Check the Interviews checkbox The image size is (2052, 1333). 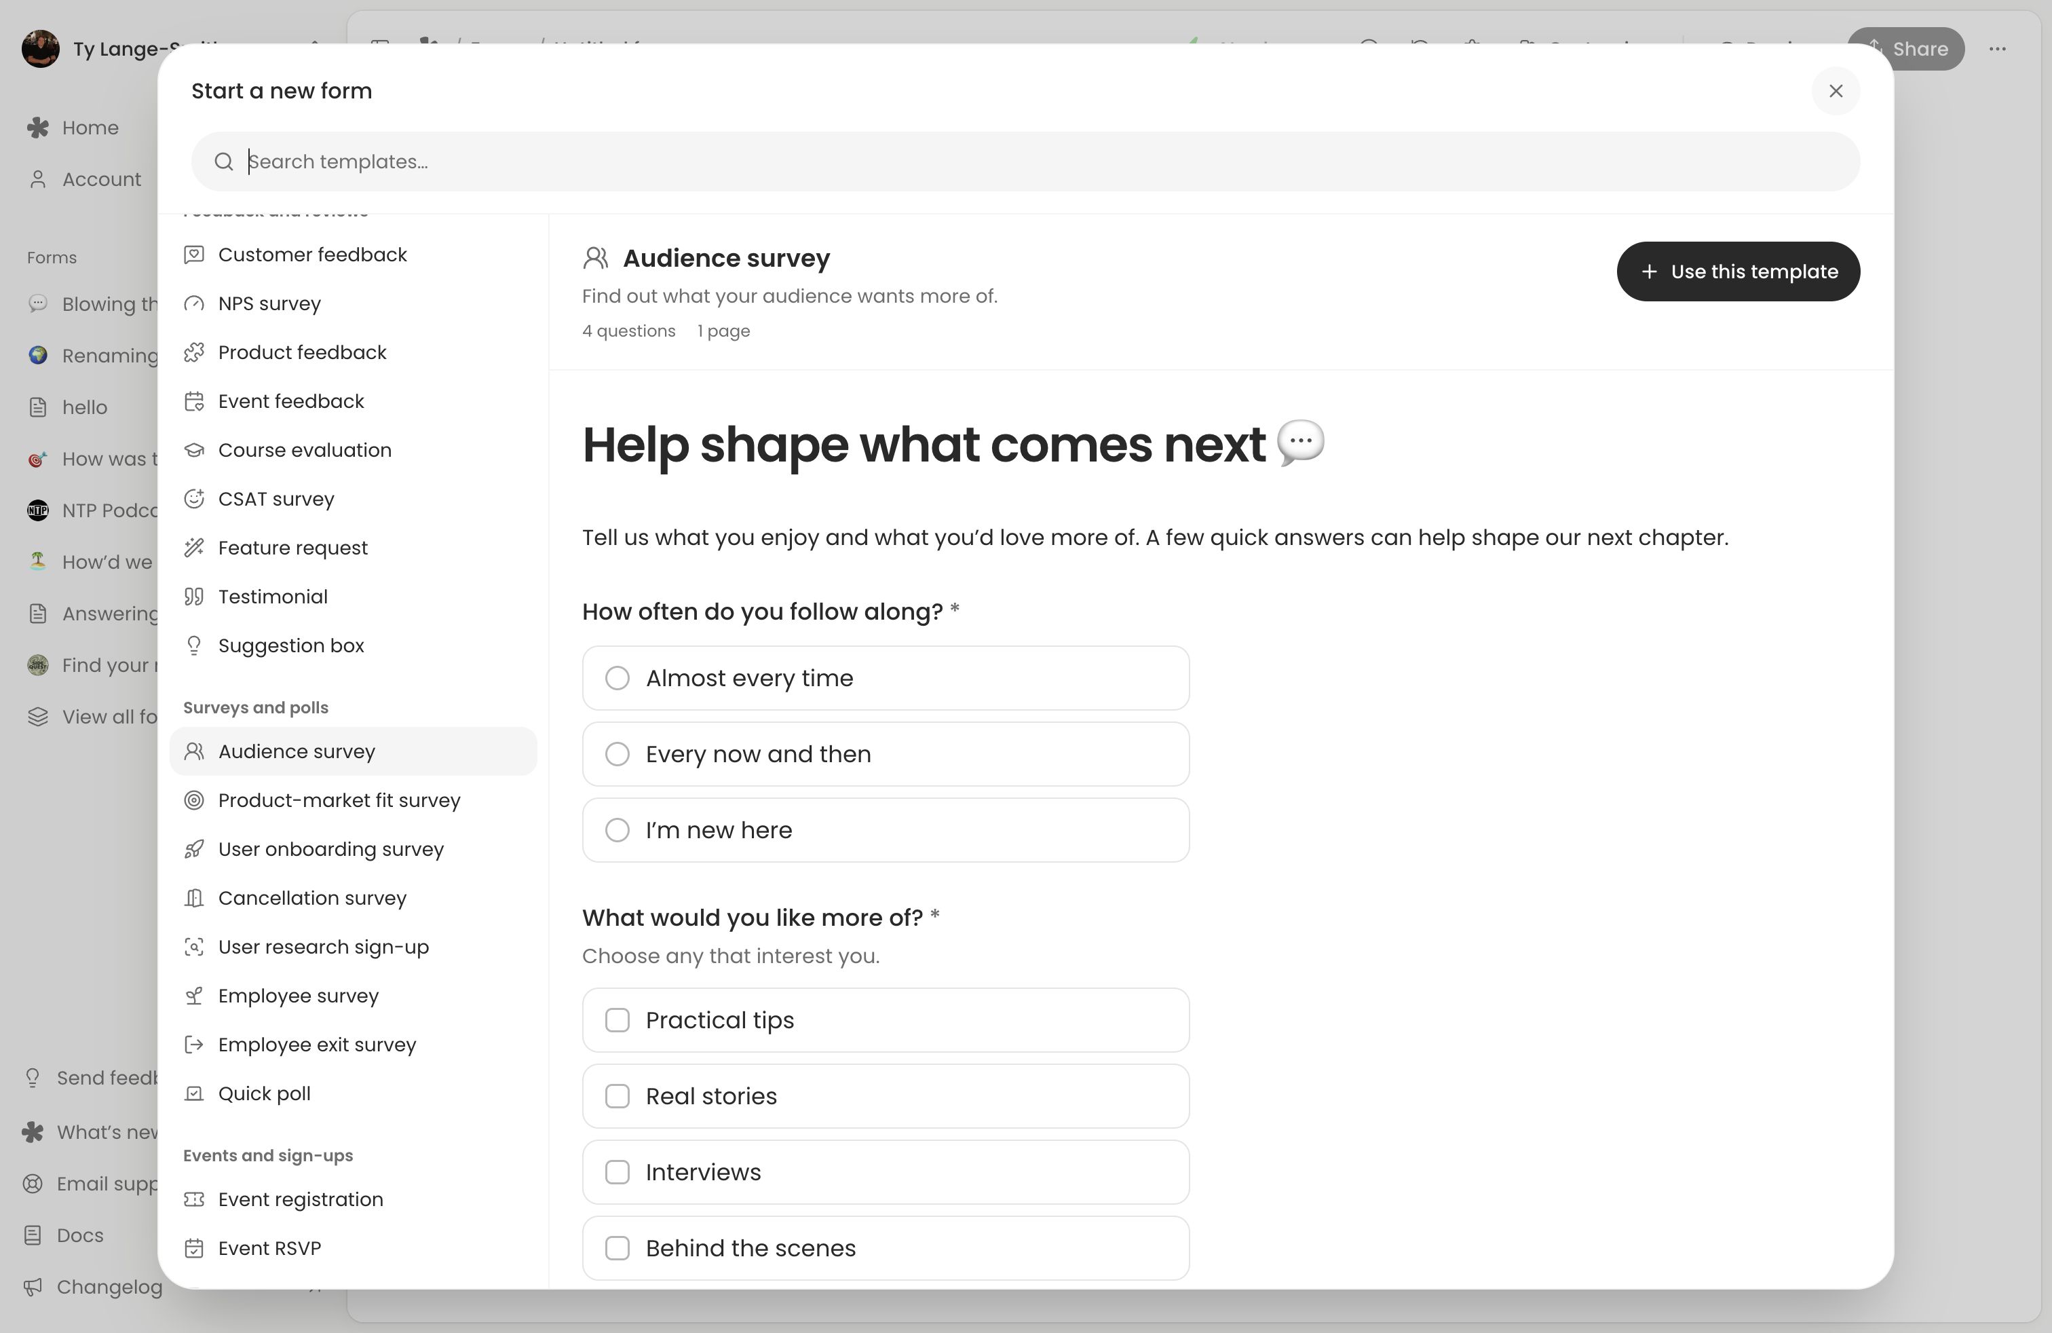616,1173
